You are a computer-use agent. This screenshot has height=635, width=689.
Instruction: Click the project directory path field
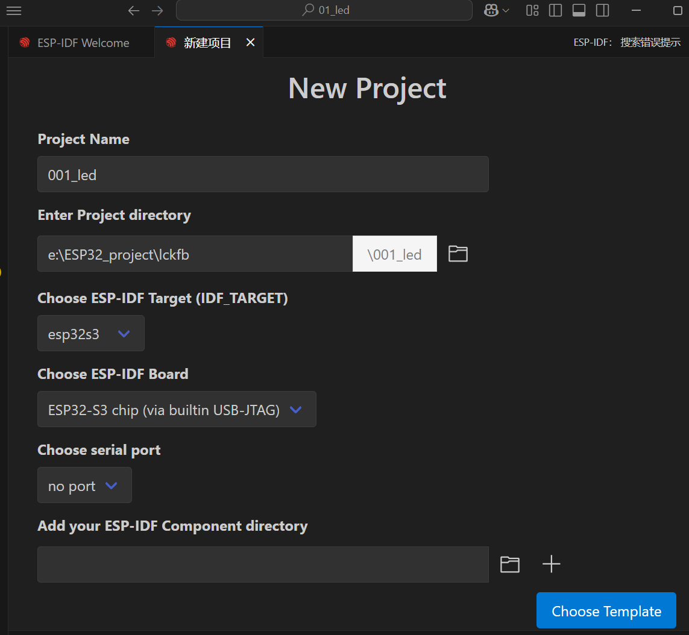[x=195, y=254]
